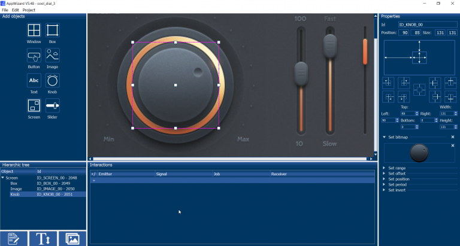
Task: Click the canvas horizontal scrollbar track
Action: point(230,159)
